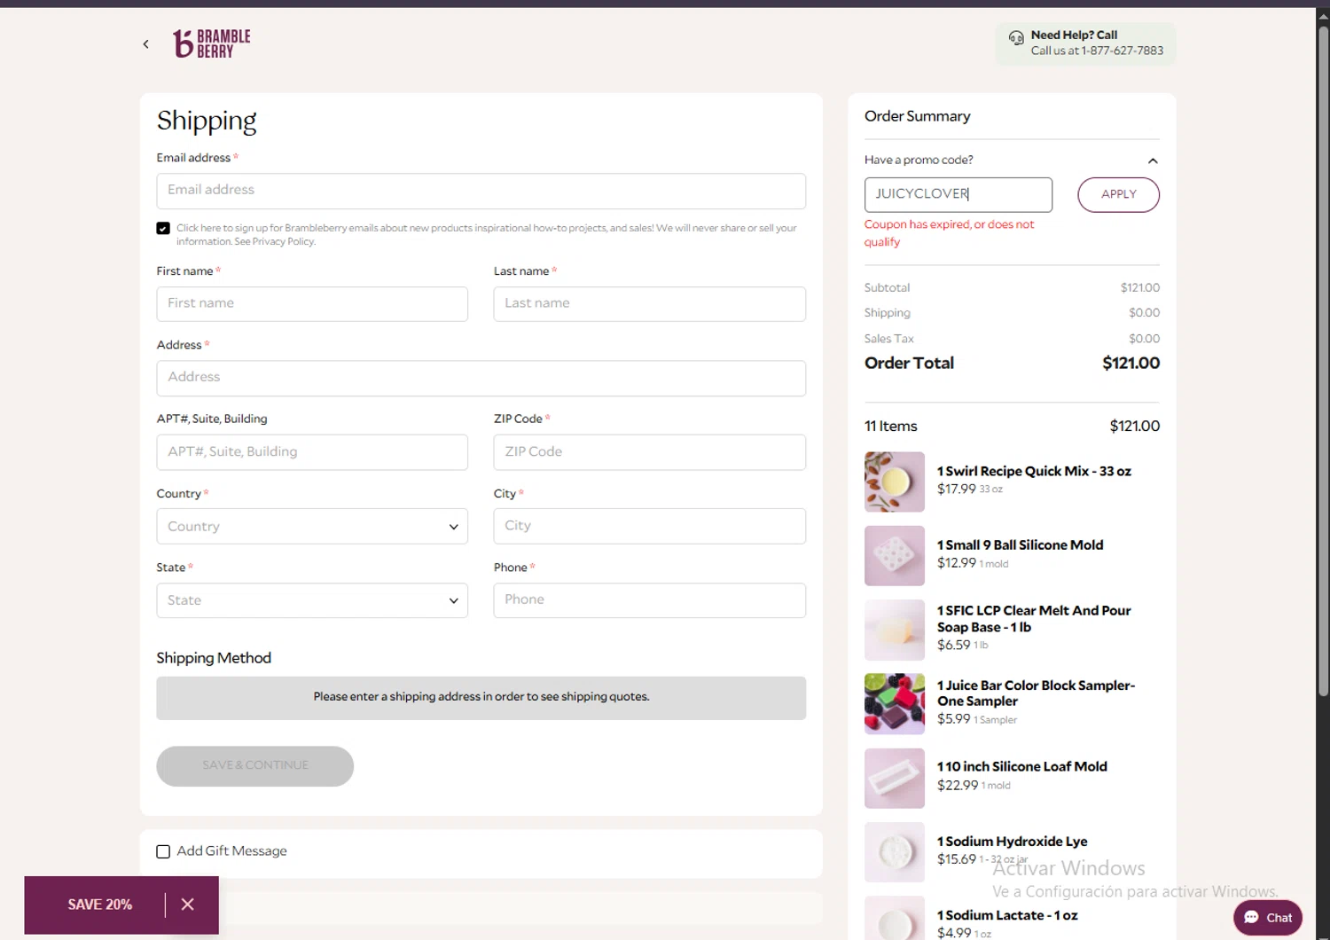Viewport: 1330px width, 940px height.
Task: Click the Save 20% offer button
Action: click(100, 905)
